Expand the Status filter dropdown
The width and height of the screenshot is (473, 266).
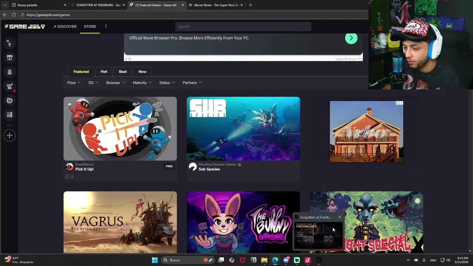point(167,83)
